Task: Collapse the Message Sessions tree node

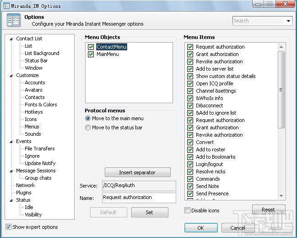Action: (11, 171)
